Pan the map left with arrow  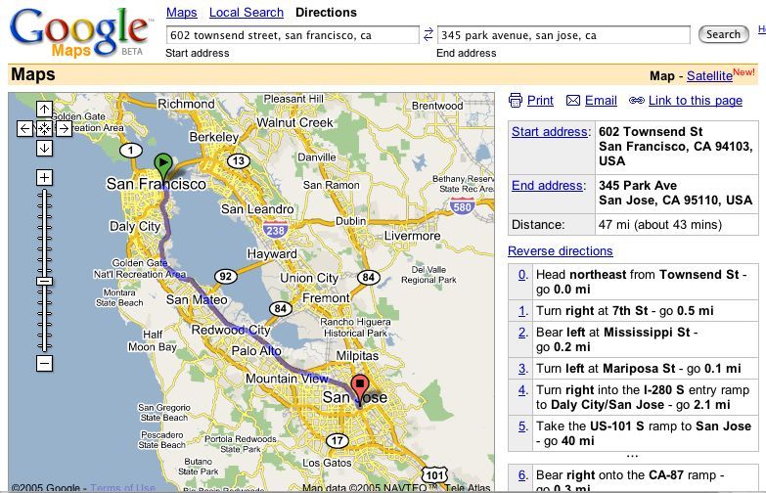click(x=24, y=128)
